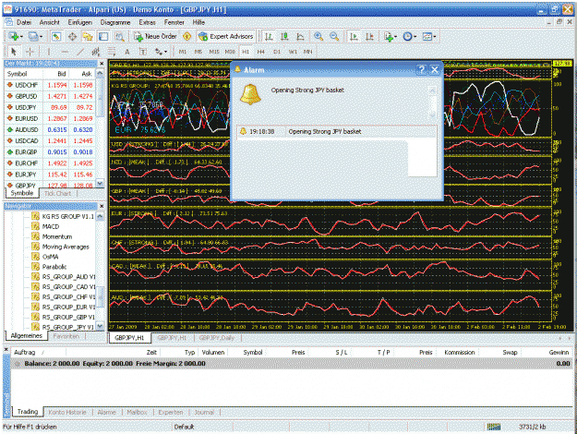Select the 19:18:38 alarm entry row

pos(336,131)
